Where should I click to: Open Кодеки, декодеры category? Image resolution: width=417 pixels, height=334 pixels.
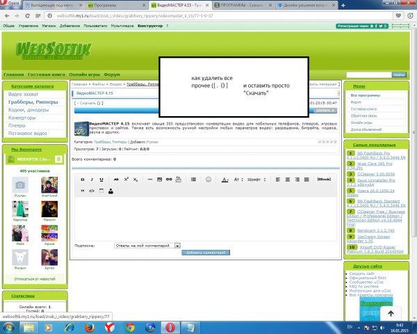28,110
